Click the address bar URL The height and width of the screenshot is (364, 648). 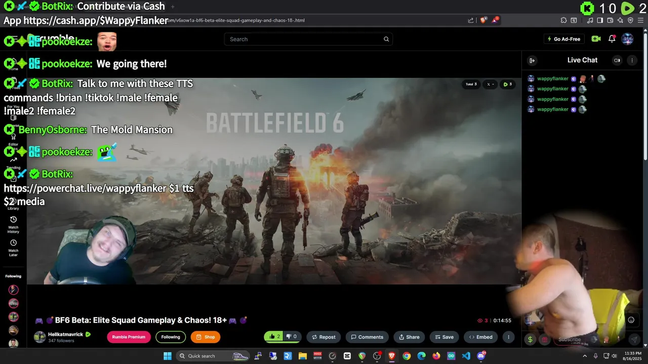click(235, 20)
